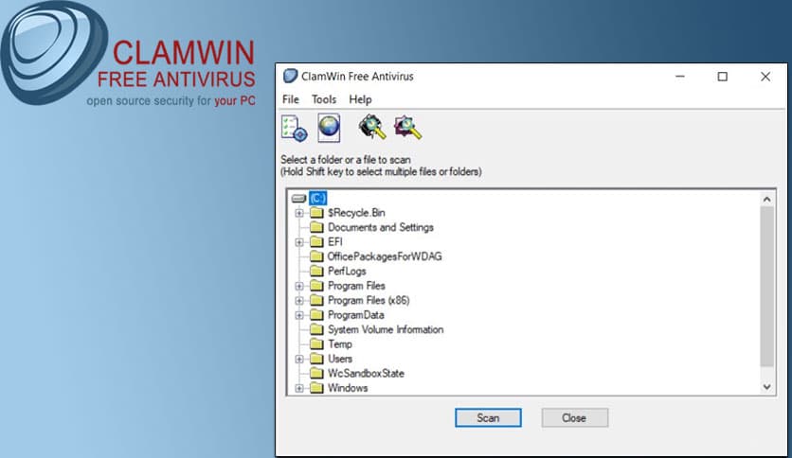Click the Windows folder icon
The width and height of the screenshot is (792, 458).
click(x=316, y=388)
